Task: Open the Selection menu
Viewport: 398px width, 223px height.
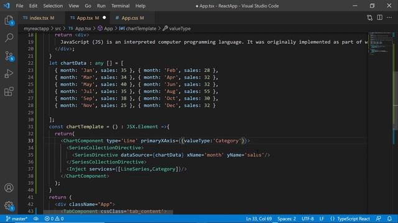Action: (x=53, y=6)
